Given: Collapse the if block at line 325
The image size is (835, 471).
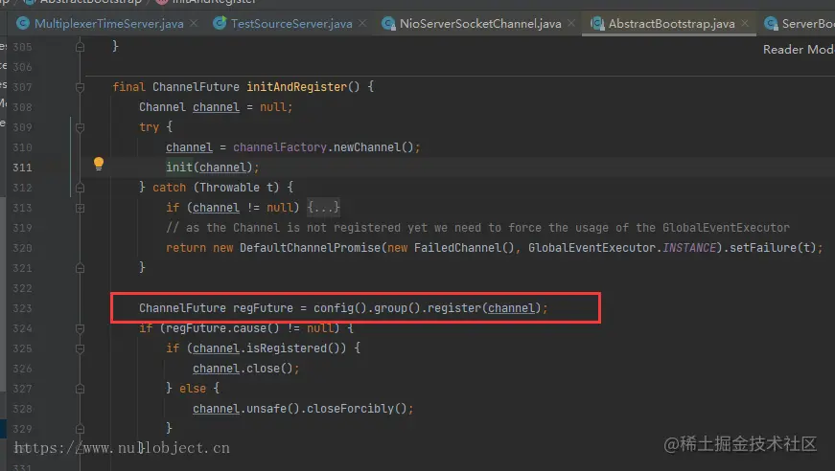Looking at the screenshot, I should click(80, 348).
